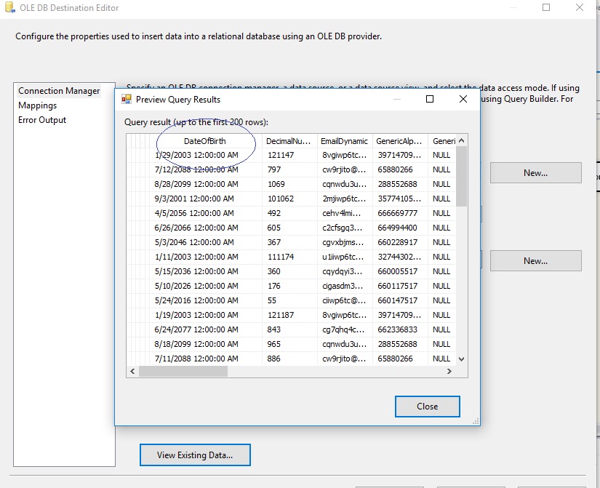
Task: Click the 7/11/2088 12:00:00 AM cell
Action: 206,359
